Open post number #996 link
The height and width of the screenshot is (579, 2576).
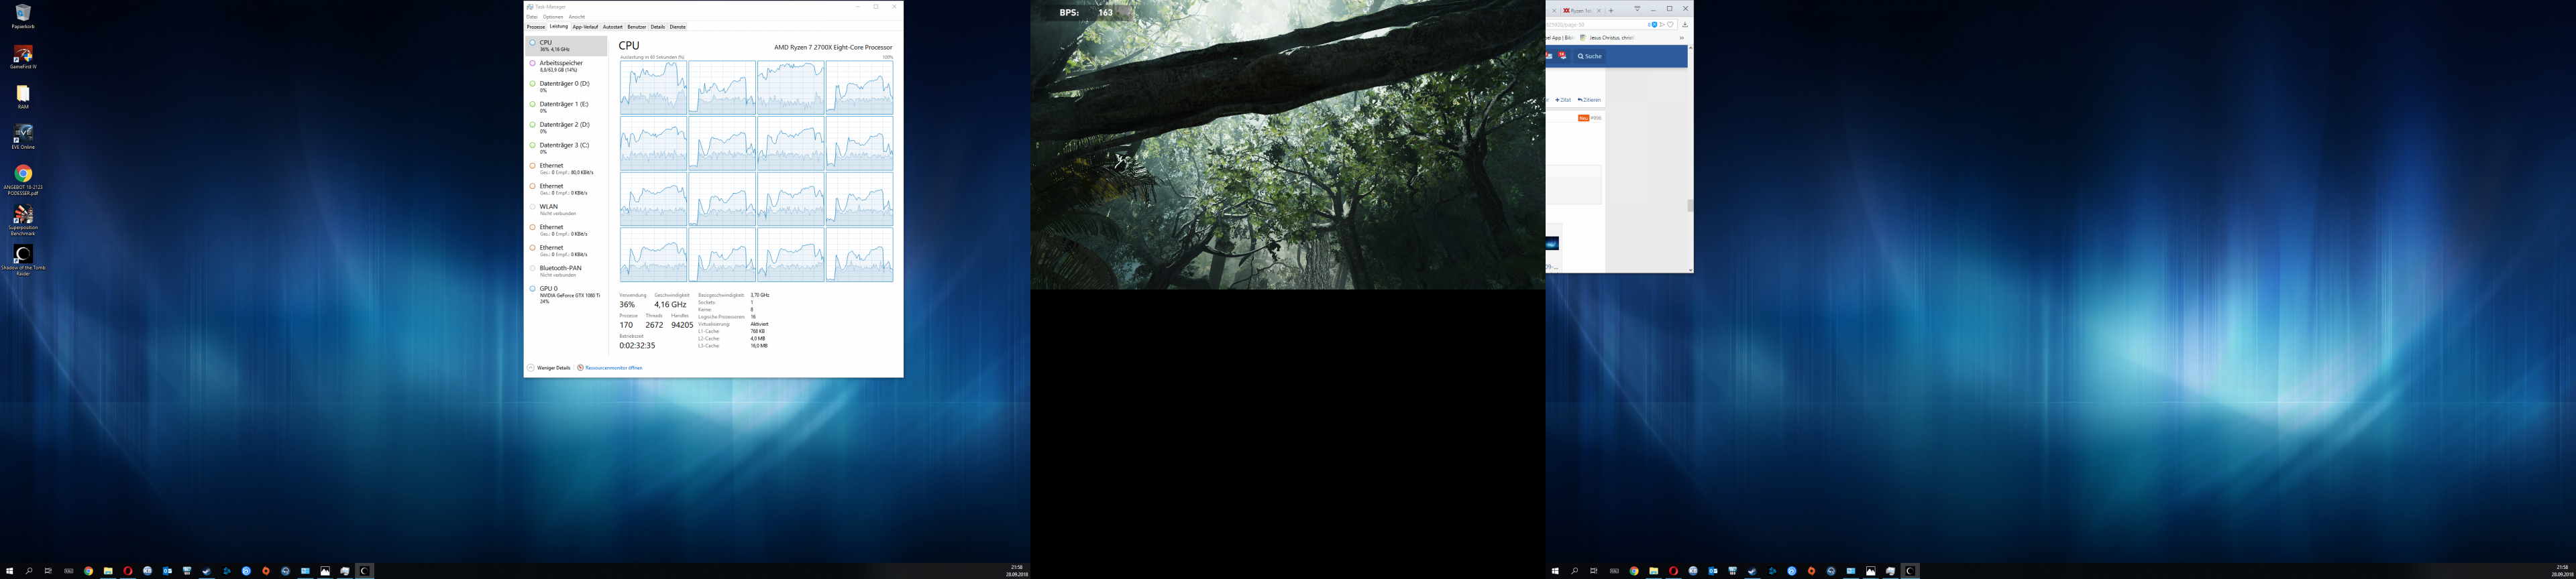[x=1596, y=118]
